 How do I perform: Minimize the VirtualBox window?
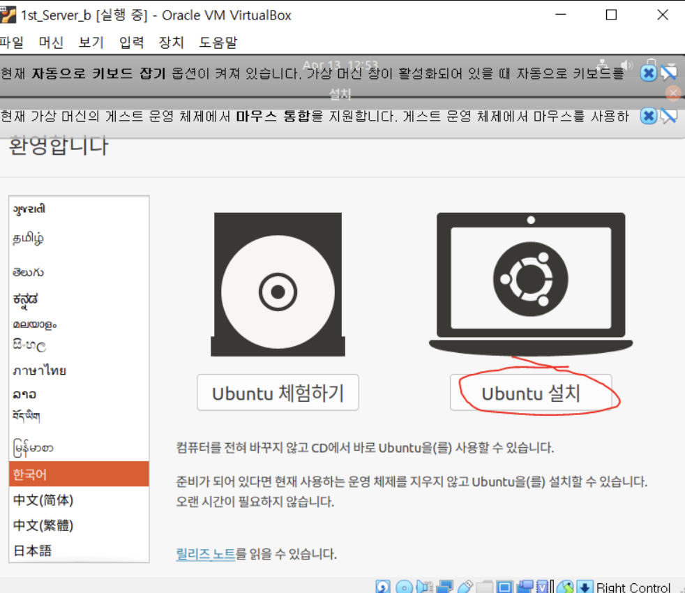tap(561, 15)
